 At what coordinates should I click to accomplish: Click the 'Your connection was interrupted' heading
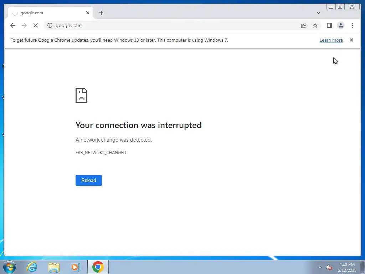coord(139,125)
